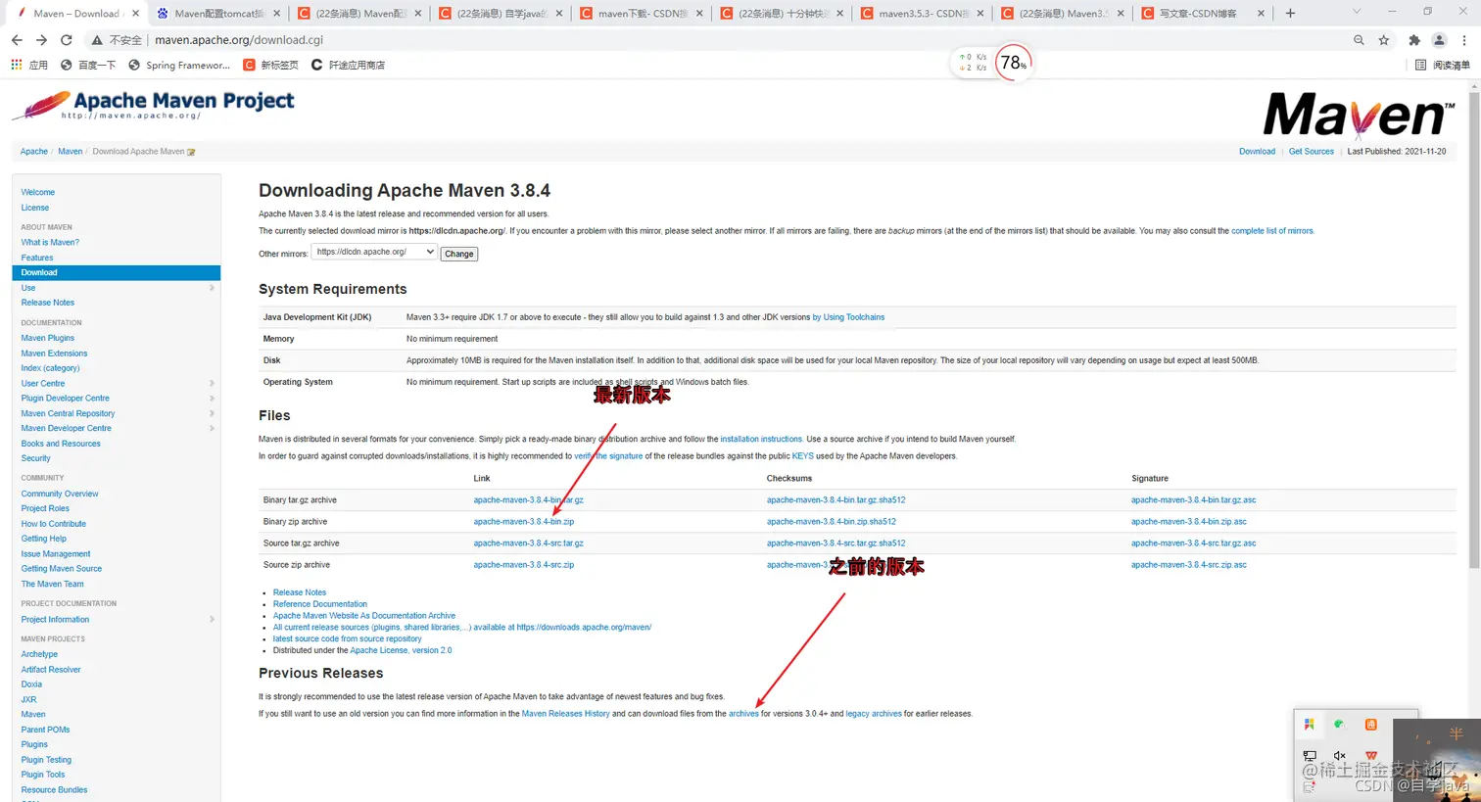This screenshot has width=1481, height=802.
Task: Select Download in the sidebar
Action: (x=116, y=272)
